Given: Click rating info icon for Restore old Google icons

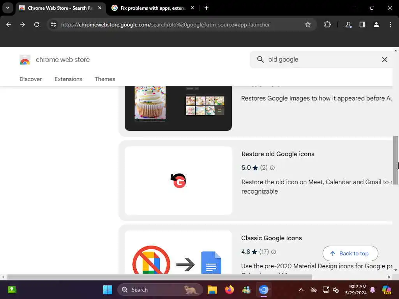Looking at the screenshot, I should click(272, 168).
